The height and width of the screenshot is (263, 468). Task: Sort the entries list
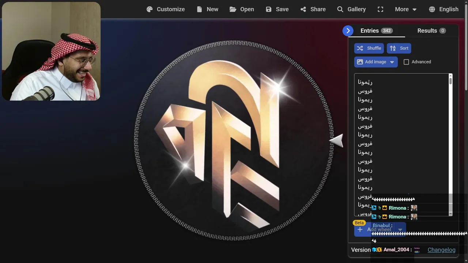click(399, 48)
